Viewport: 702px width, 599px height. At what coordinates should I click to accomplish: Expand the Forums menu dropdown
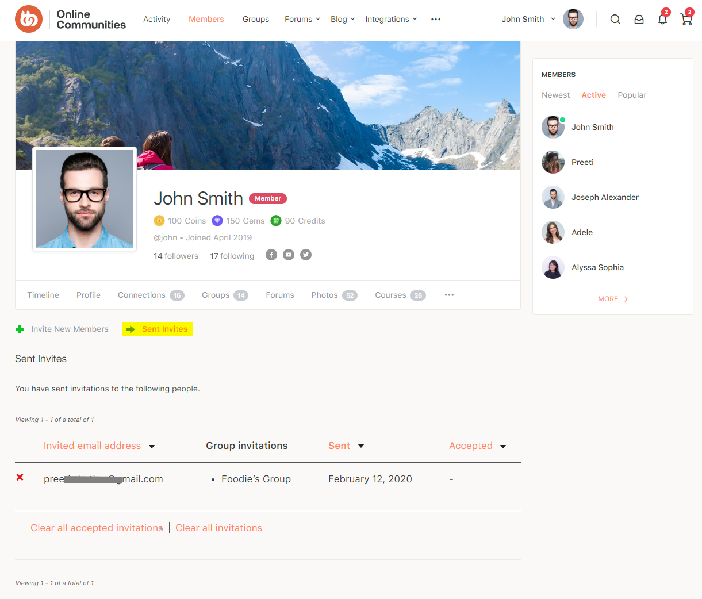[x=302, y=19]
